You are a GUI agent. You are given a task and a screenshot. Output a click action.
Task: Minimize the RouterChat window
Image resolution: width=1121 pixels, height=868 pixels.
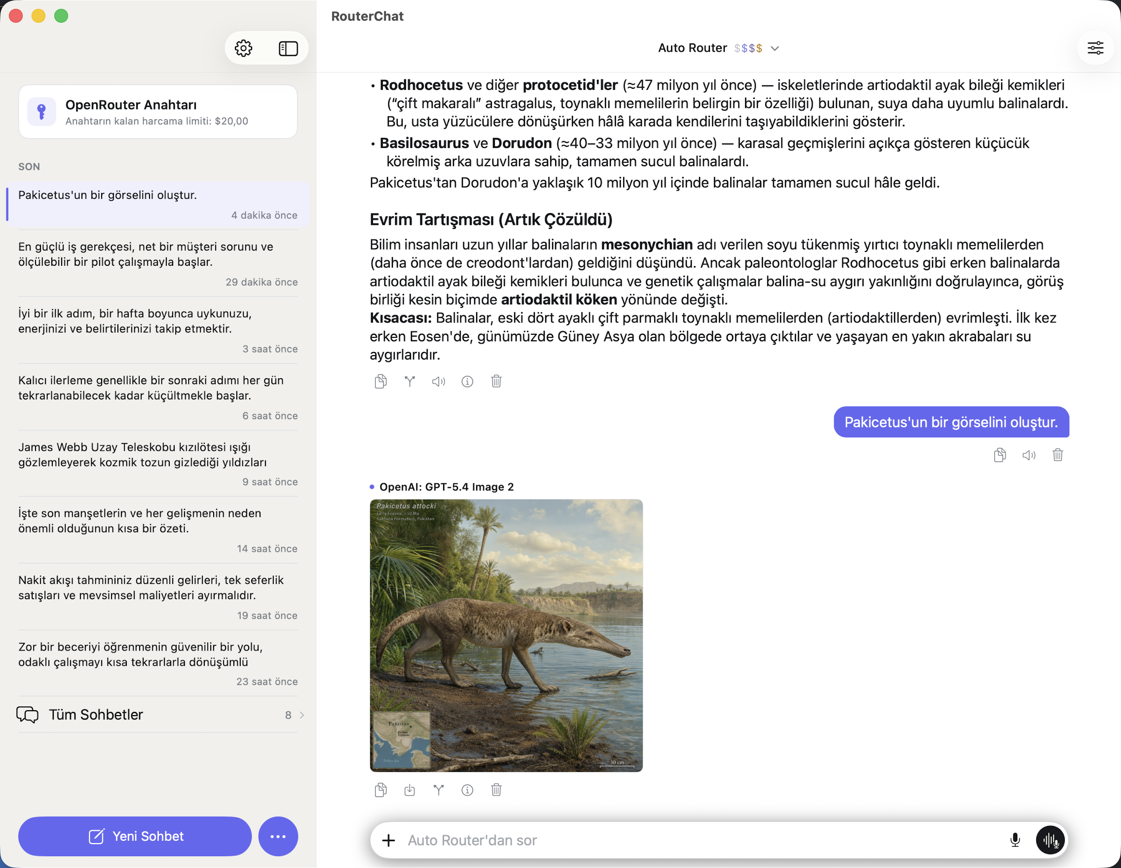coord(38,16)
